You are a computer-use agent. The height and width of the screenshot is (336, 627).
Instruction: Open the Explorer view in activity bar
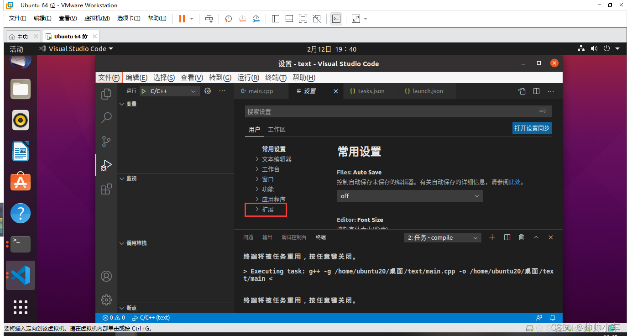pyautogui.click(x=106, y=94)
